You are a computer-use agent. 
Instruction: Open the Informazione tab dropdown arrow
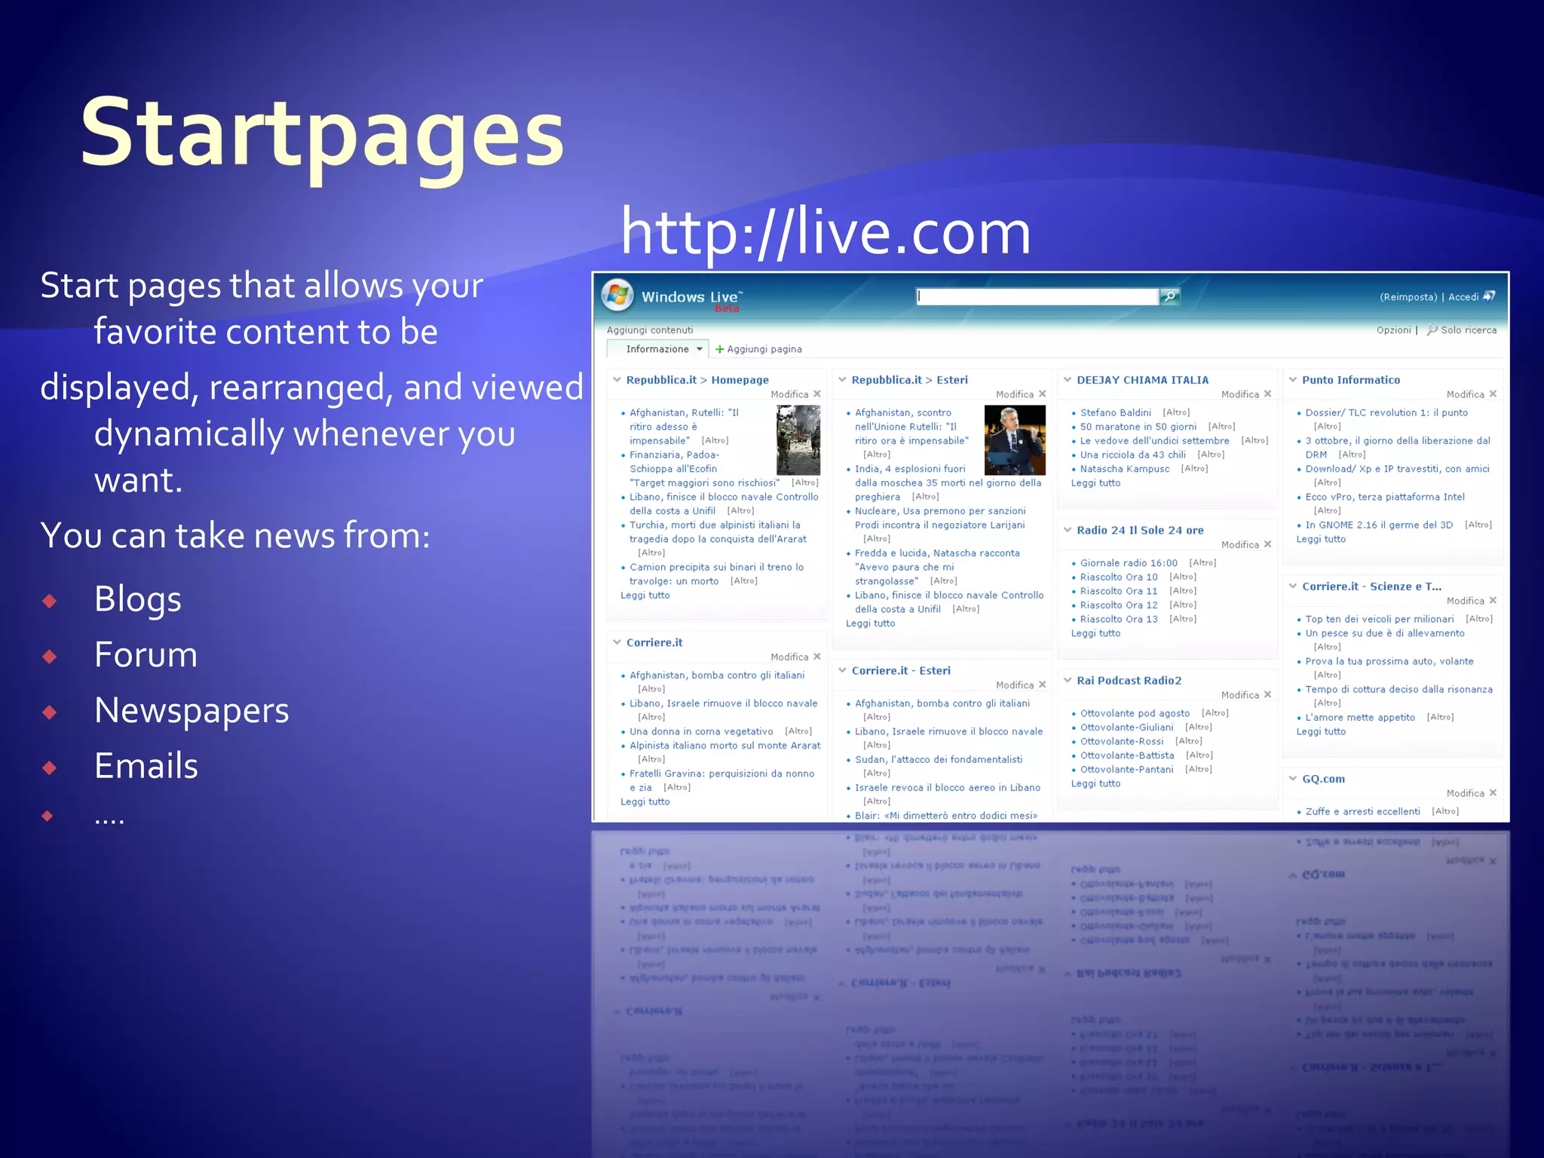(699, 349)
